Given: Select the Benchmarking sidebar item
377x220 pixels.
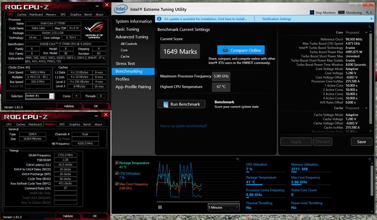Looking at the screenshot, I should 133,71.
